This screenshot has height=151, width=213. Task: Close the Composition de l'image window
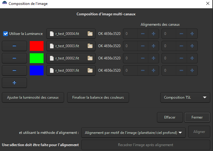point(208,4)
